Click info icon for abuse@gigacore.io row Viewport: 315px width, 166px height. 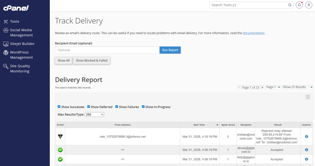point(306,150)
